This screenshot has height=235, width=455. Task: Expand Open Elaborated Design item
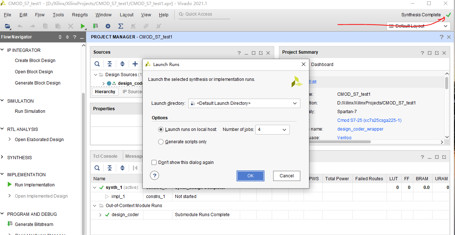(x=10, y=140)
